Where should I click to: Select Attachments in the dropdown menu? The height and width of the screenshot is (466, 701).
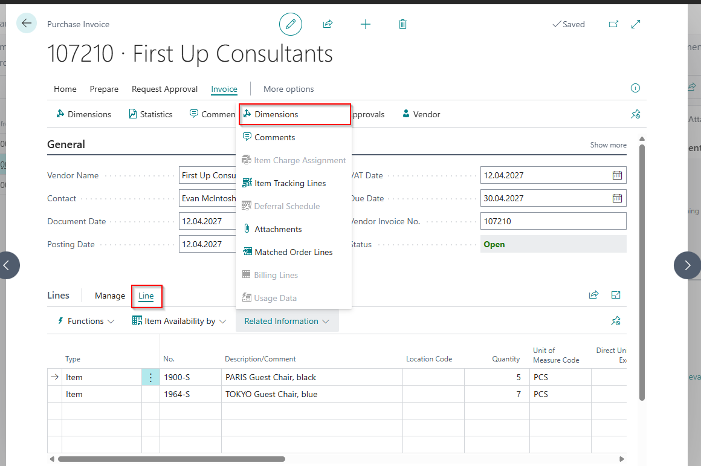tap(294, 229)
